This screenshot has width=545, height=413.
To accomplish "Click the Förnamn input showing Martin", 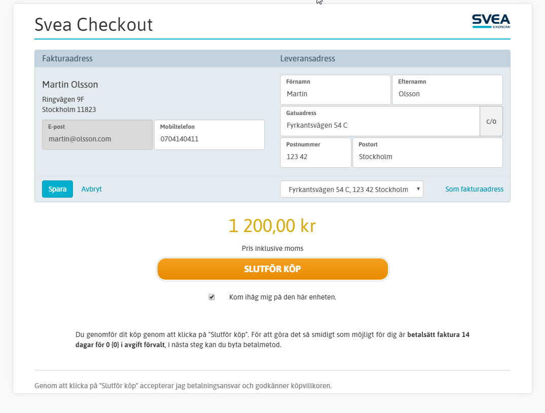I will [335, 94].
